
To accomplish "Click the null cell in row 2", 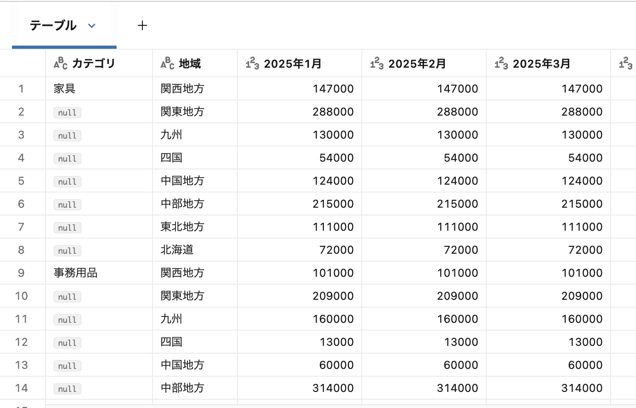I will click(x=99, y=111).
